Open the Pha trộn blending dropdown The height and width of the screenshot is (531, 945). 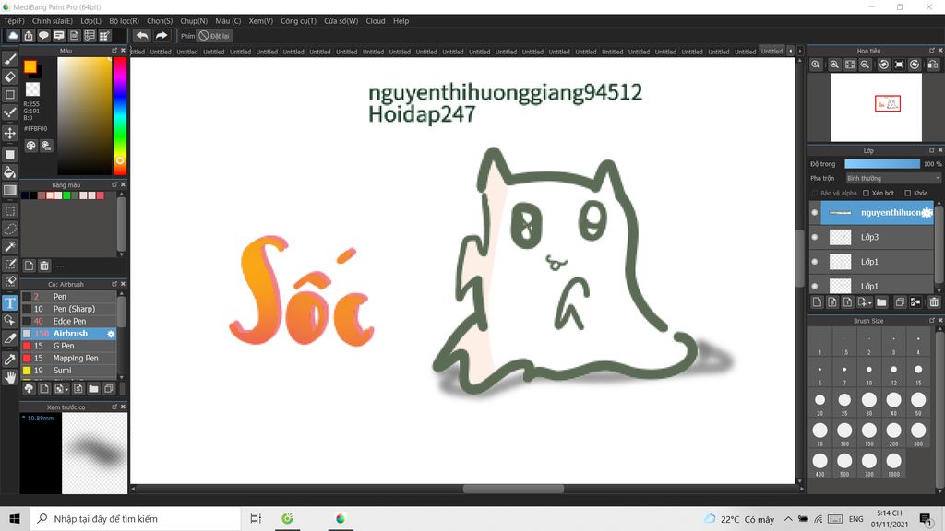click(893, 178)
